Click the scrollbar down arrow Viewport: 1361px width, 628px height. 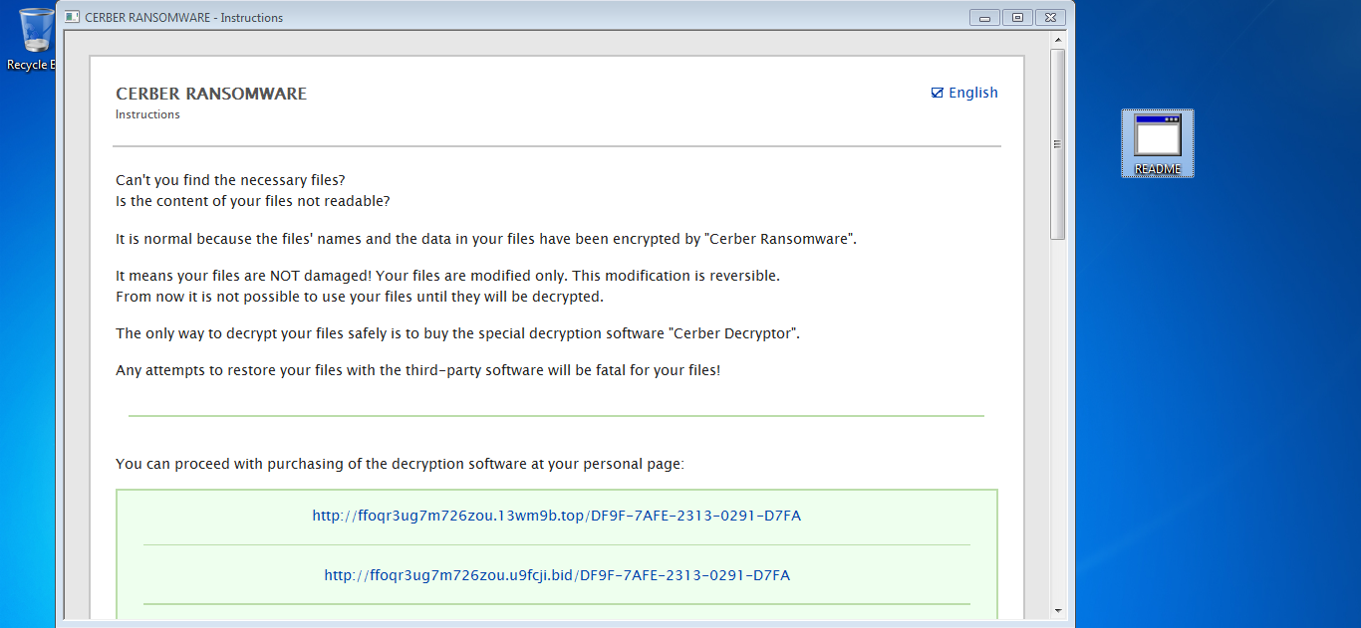(1057, 609)
